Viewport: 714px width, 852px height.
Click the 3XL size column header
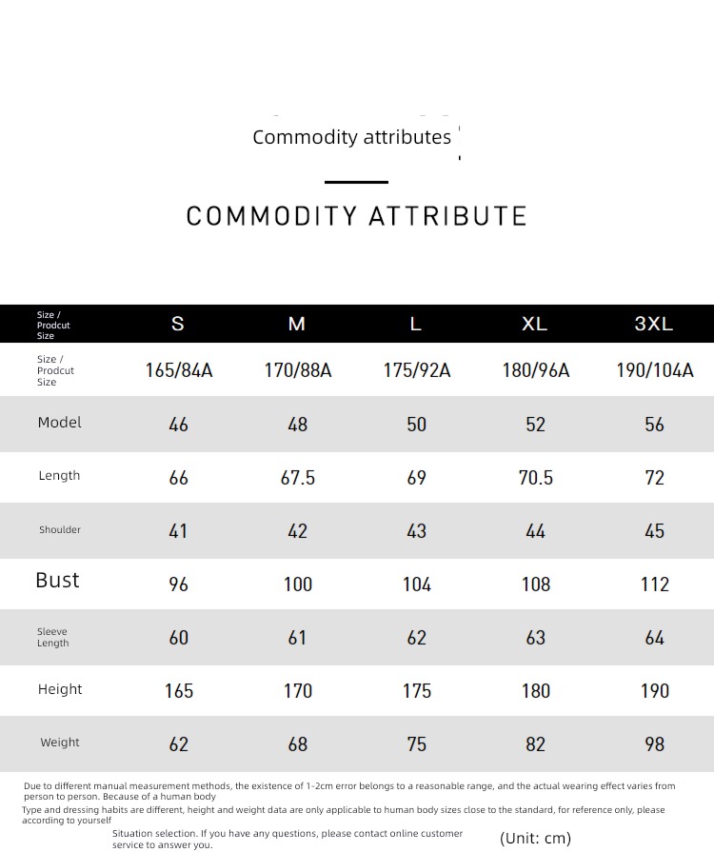(654, 324)
